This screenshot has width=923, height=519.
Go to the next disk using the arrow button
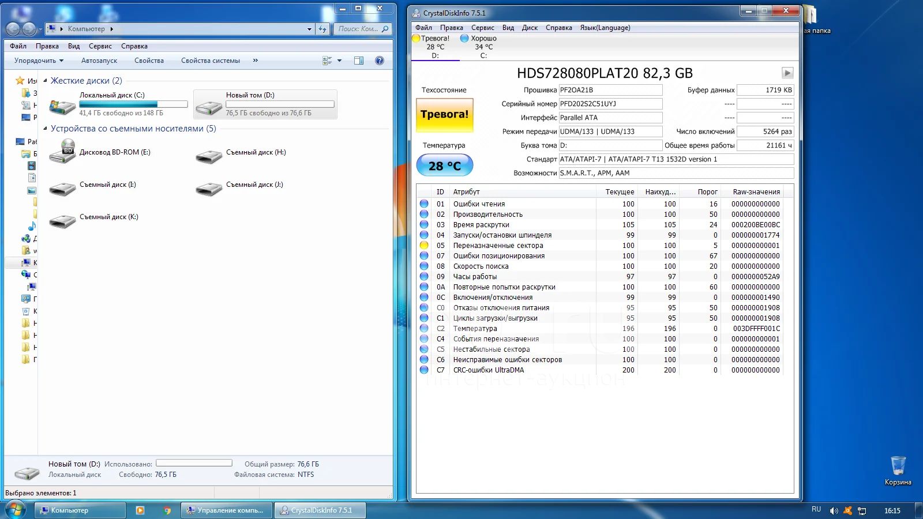click(787, 73)
